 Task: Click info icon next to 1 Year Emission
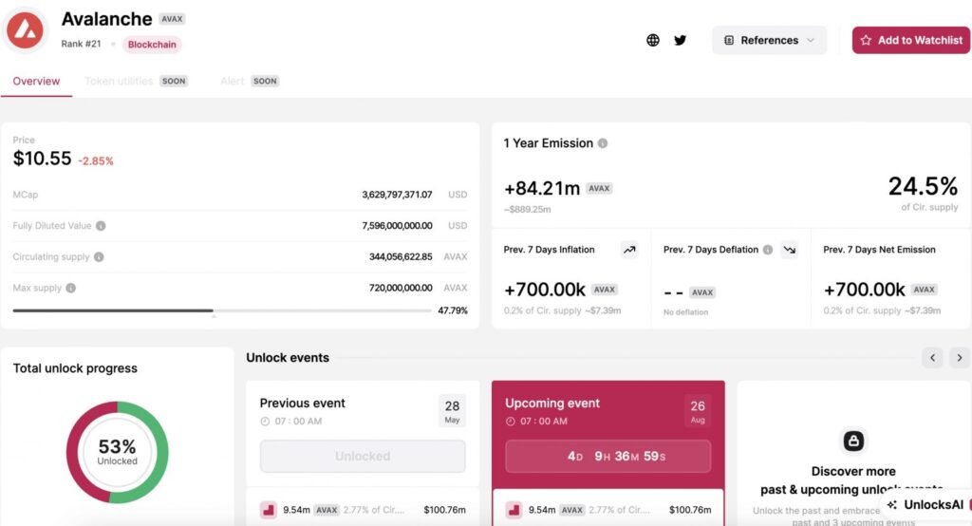point(603,143)
